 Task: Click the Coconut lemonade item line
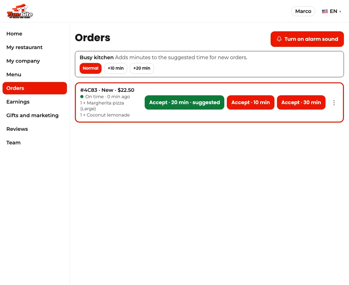point(105,115)
